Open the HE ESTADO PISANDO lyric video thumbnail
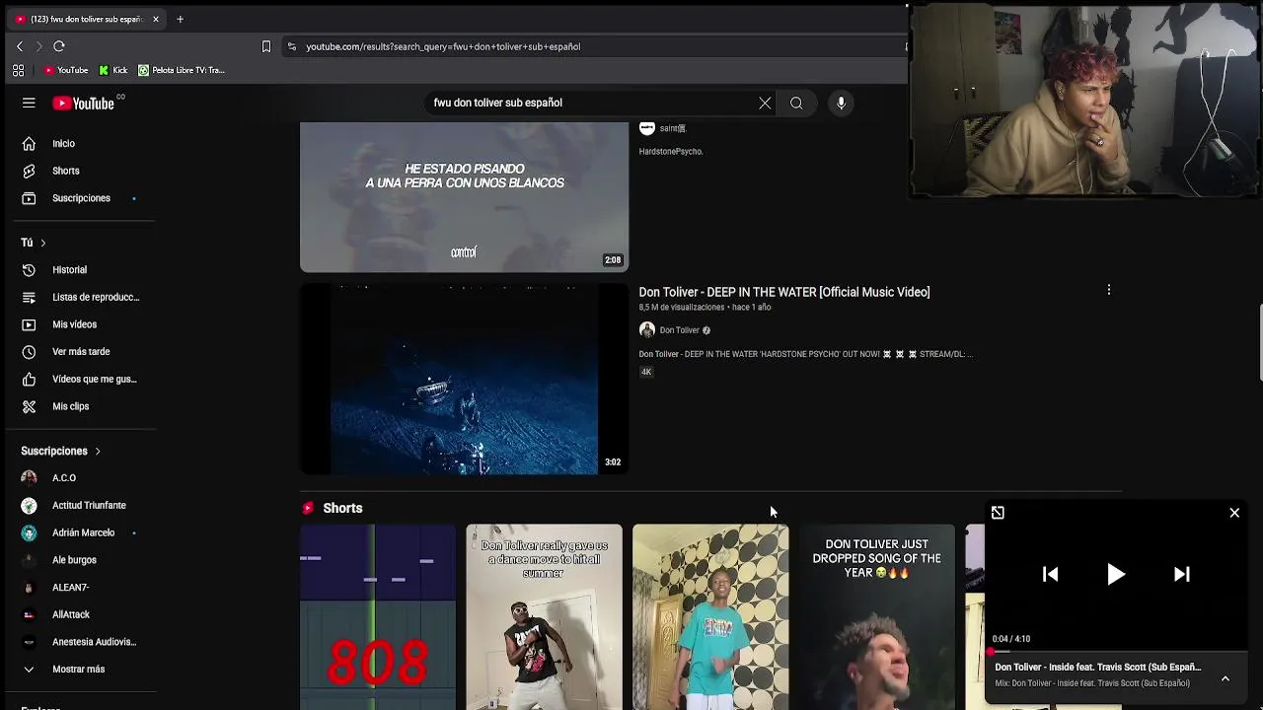Viewport: 1263px width, 710px height. tap(464, 197)
